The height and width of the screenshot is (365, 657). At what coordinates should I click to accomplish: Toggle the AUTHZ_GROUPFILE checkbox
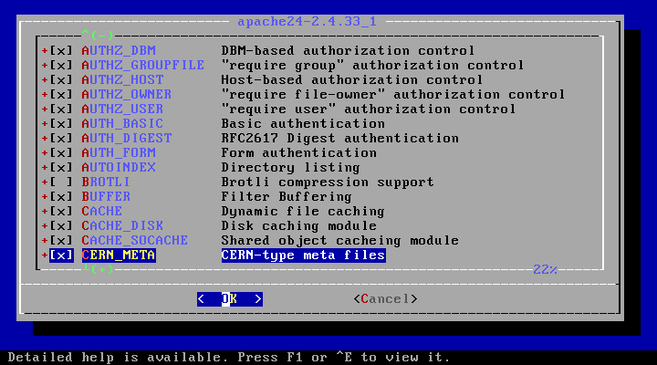[61, 66]
